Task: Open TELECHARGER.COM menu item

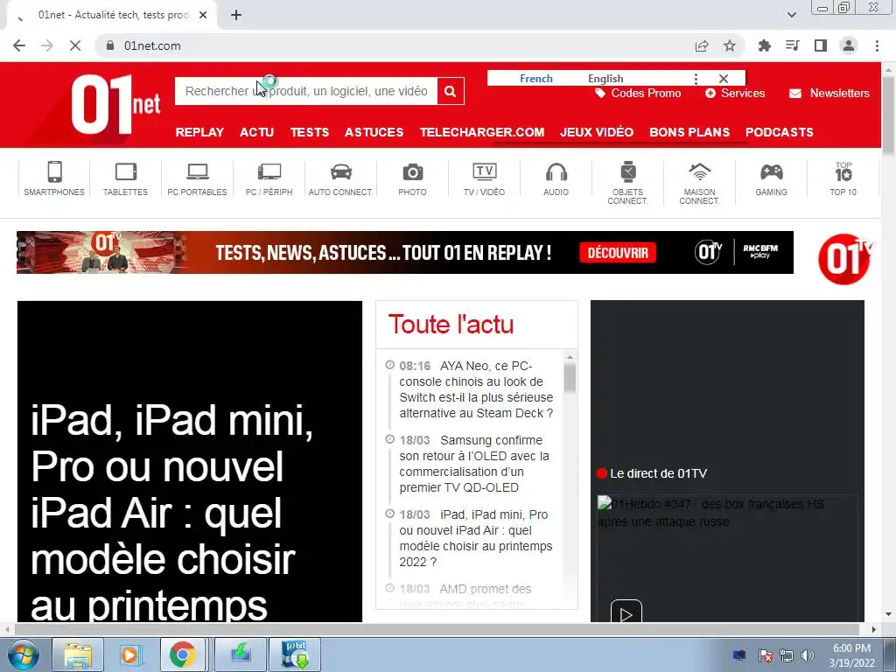Action: coord(482,132)
